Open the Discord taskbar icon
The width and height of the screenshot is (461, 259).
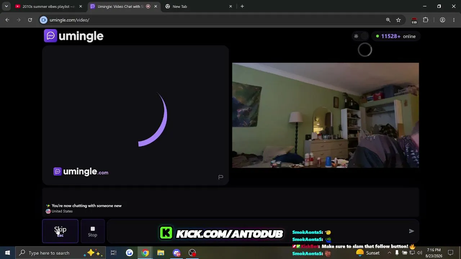pyautogui.click(x=176, y=253)
